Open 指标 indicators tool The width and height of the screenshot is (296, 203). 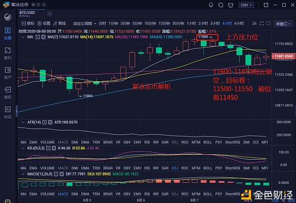(28, 23)
